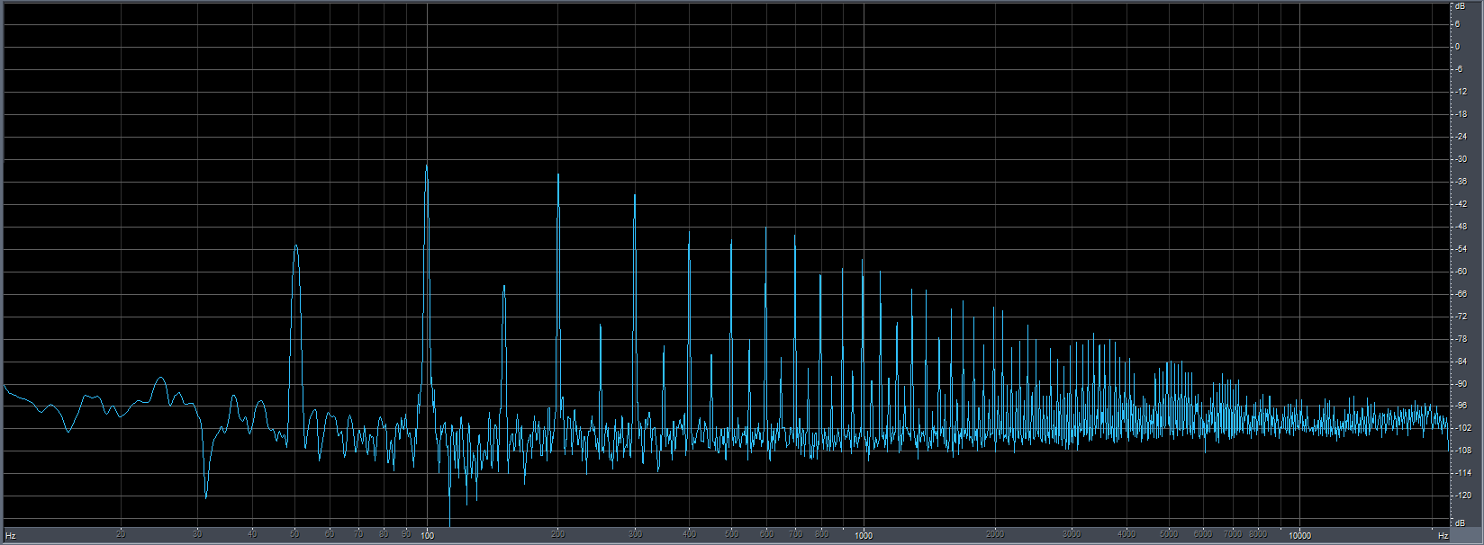The height and width of the screenshot is (545, 1484).
Task: Click the 500 Hz tick on frequency axis
Action: point(731,535)
